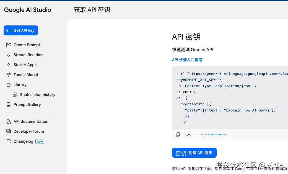Go to Starter Apps
The width and height of the screenshot is (288, 174).
(25, 65)
